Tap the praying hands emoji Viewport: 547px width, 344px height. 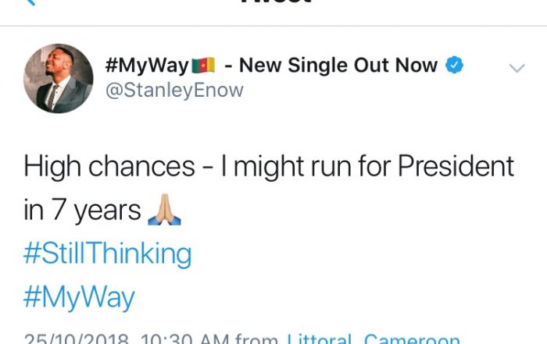165,210
